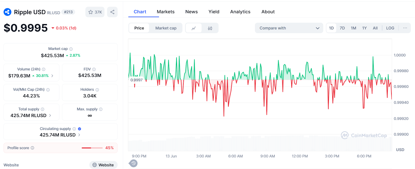Click the 45% profile score value
Image resolution: width=415 pixels, height=169 pixels.
tap(109, 148)
